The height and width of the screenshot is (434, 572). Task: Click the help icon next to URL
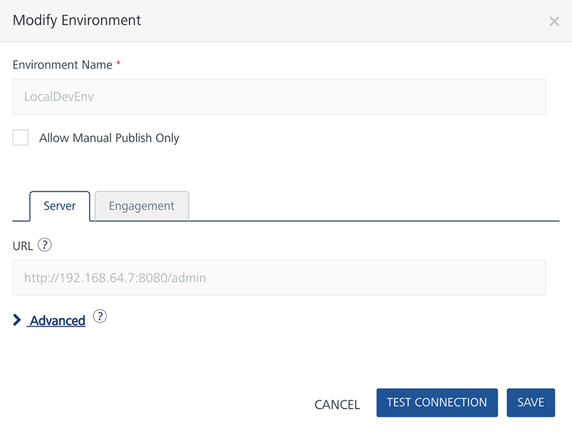point(44,245)
